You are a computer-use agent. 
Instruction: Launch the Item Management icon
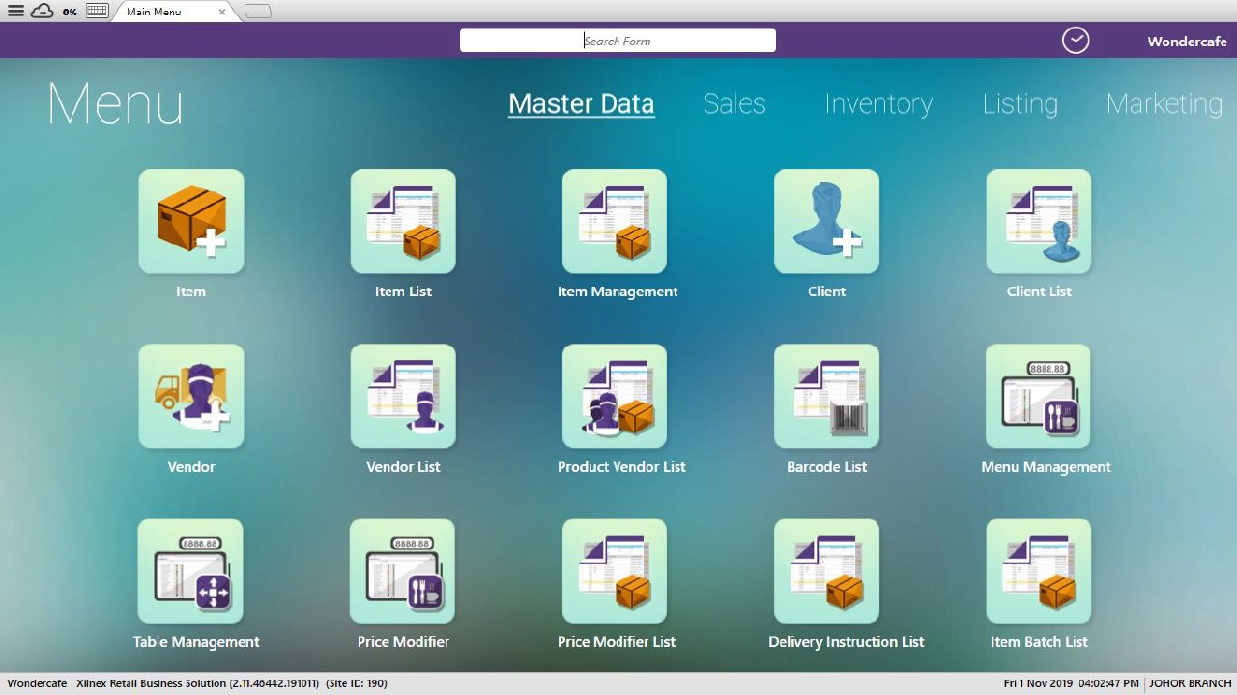click(615, 222)
